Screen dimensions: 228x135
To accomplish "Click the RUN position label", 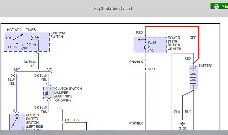I will click(x=32, y=45).
